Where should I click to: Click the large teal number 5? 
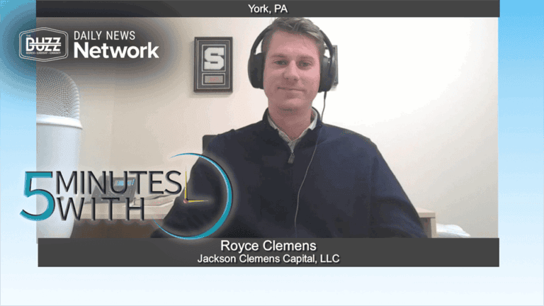pos(37,196)
